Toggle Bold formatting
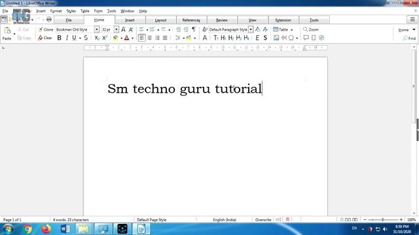The width and height of the screenshot is (419, 235). coord(60,38)
